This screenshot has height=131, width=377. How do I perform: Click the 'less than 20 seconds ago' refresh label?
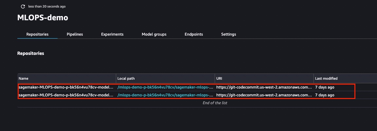(x=47, y=7)
